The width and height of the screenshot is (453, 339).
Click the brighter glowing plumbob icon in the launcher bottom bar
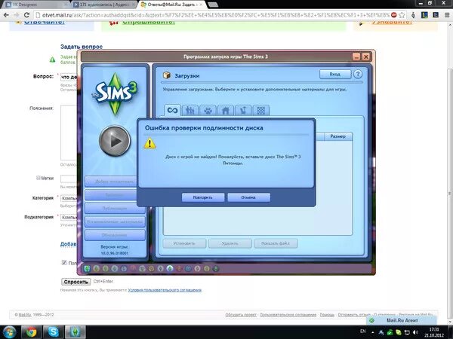click(170, 269)
